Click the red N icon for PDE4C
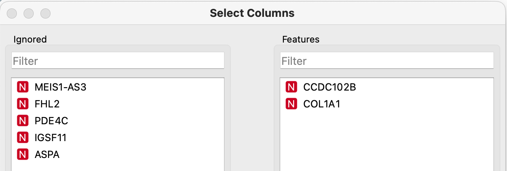 coord(22,121)
